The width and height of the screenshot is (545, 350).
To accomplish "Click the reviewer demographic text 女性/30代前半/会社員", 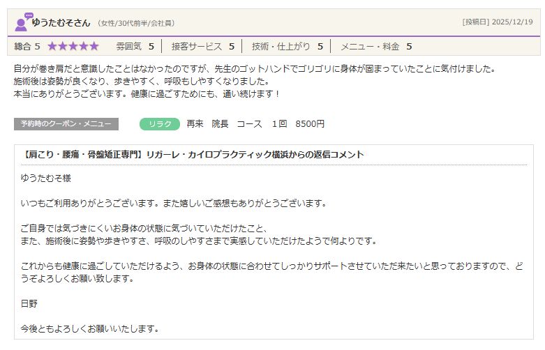I will coord(136,23).
